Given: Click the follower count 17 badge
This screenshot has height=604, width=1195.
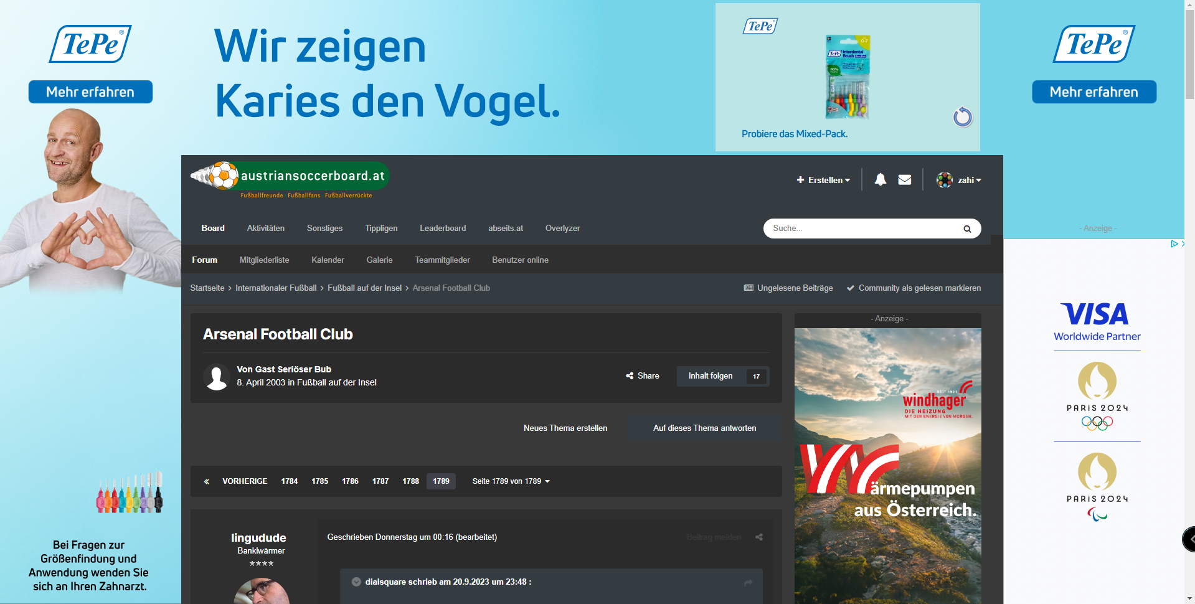Looking at the screenshot, I should pyautogui.click(x=757, y=376).
